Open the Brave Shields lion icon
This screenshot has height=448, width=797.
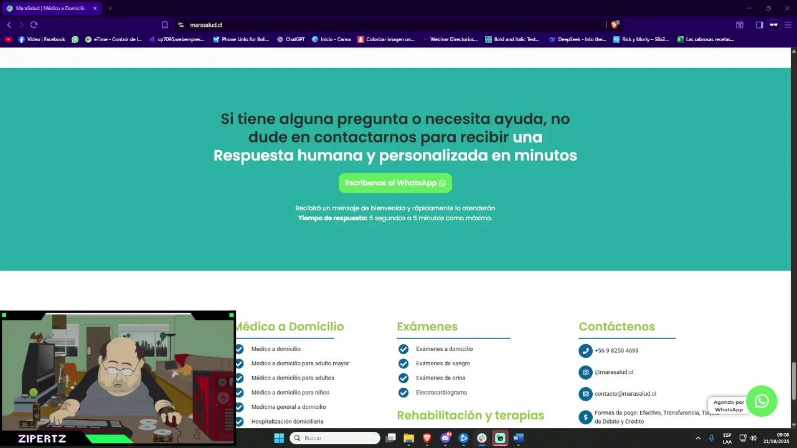[x=615, y=25]
